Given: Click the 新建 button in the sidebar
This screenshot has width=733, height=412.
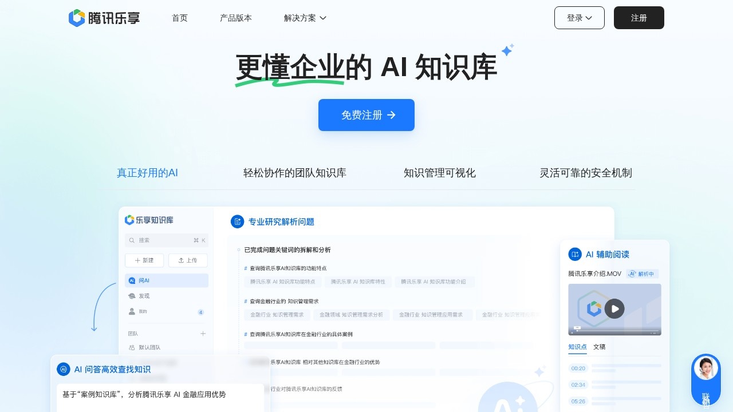Looking at the screenshot, I should (144, 260).
